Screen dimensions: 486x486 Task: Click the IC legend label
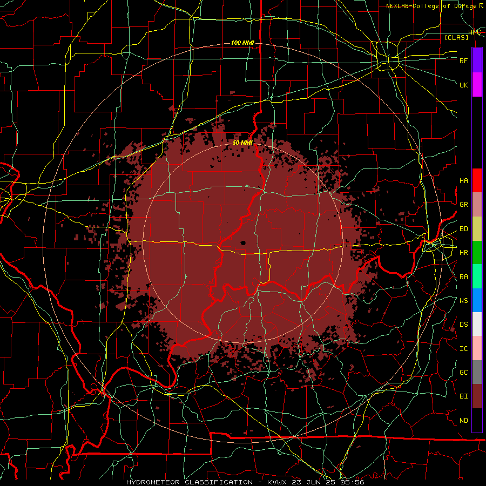coord(464,349)
